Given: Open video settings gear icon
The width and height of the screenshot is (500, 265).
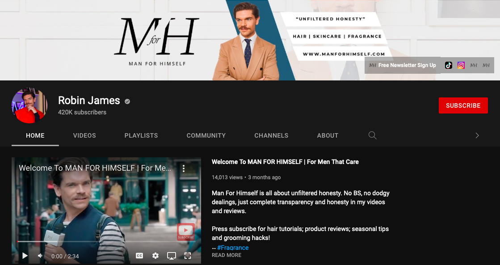Looking at the screenshot, I should pyautogui.click(x=155, y=256).
